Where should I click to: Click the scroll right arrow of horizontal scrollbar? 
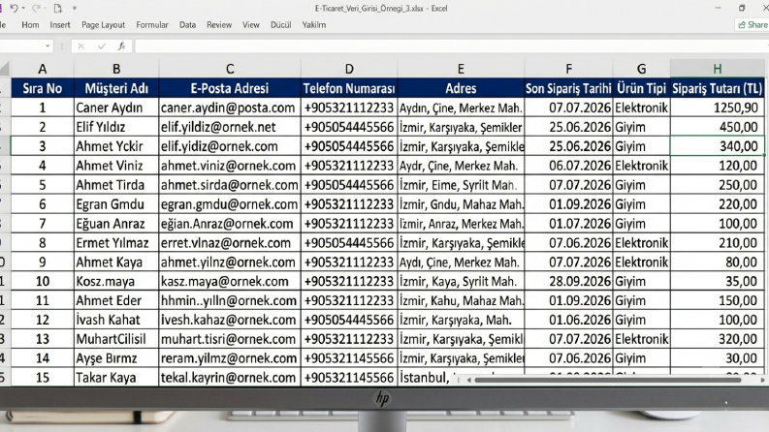pos(762,380)
